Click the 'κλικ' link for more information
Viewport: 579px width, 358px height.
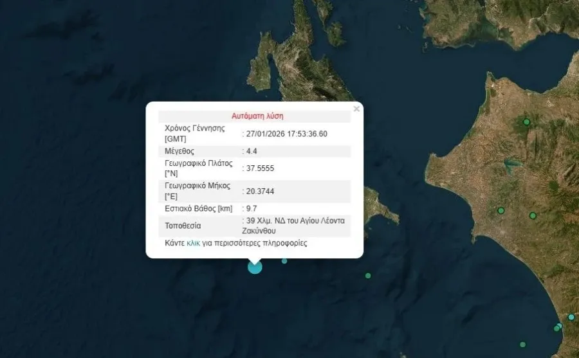[193, 244]
